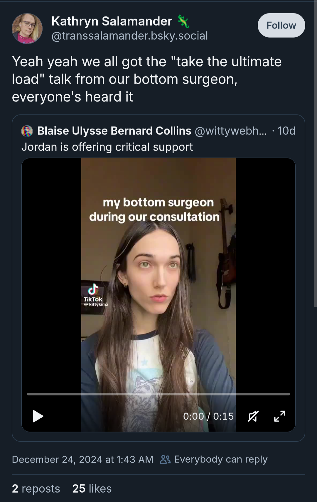This screenshot has height=502, width=317.
Task: Click the December 24, 2024 timestamp
Action: [x=82, y=459]
